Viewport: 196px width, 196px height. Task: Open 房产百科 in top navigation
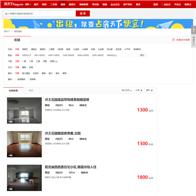coord(128,4)
